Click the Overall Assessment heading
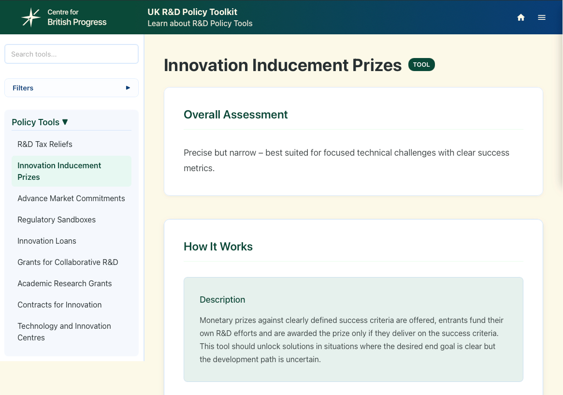Image resolution: width=563 pixels, height=395 pixels. [235, 115]
